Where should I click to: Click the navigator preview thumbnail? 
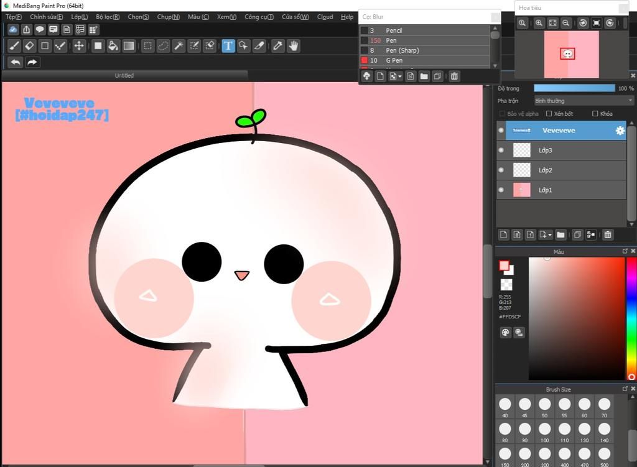571,55
